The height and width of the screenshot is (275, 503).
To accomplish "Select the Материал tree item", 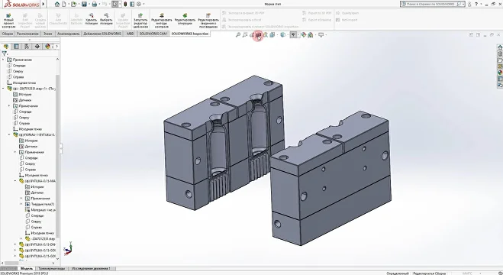I will pos(40,210).
